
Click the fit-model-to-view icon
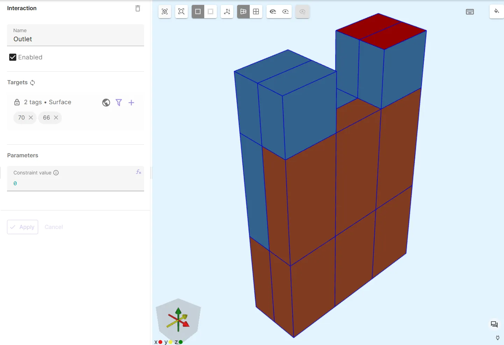coord(165,12)
